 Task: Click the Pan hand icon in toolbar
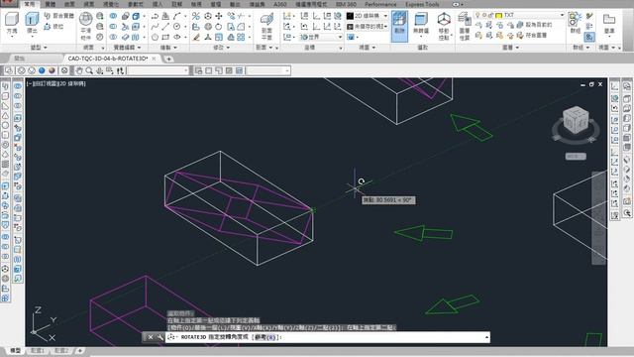79,70
